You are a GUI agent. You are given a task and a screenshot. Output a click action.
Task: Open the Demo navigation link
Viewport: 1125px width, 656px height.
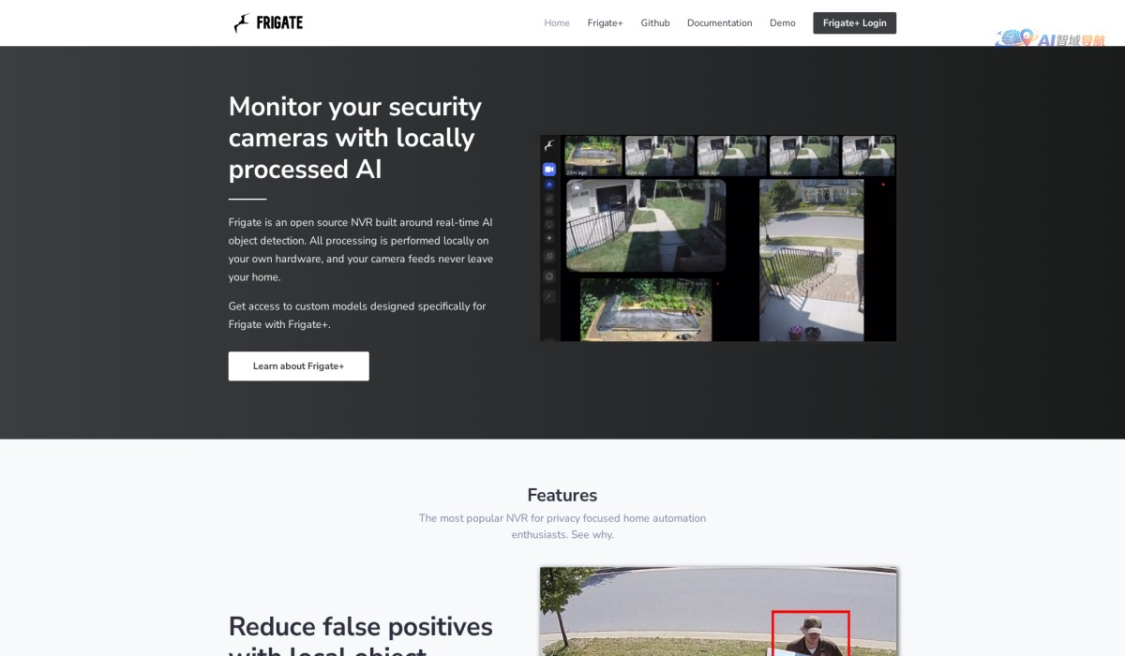pos(782,23)
